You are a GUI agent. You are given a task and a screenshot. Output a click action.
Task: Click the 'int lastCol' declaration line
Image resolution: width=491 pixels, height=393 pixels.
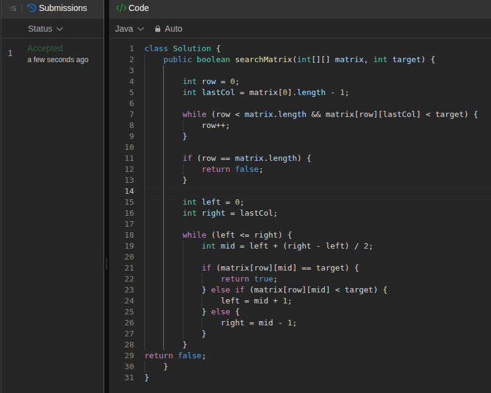[266, 93]
